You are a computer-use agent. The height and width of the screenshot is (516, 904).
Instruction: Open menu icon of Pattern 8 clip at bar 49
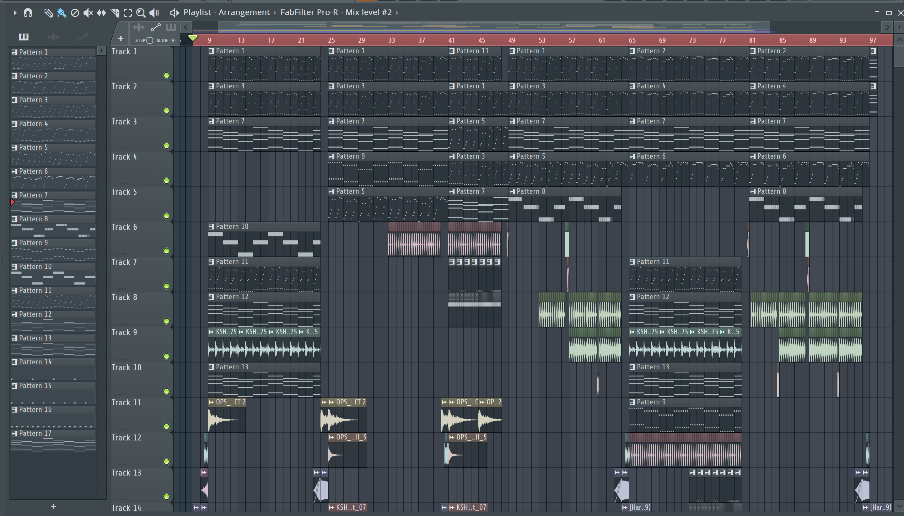point(512,191)
